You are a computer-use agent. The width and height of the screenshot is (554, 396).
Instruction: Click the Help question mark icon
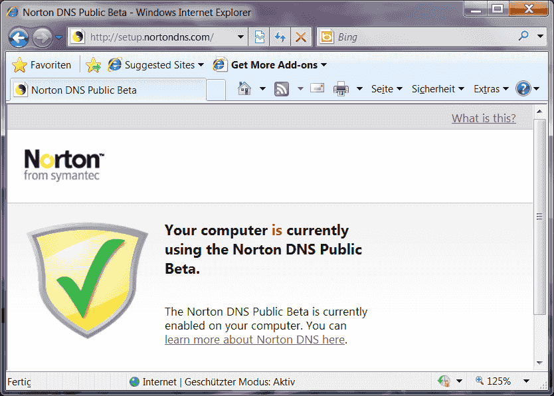[x=523, y=88]
